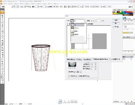The width and height of the screenshot is (135, 105).
Task: Enable the Preview checkbox in Map Art dialog
Action: coord(114,27)
